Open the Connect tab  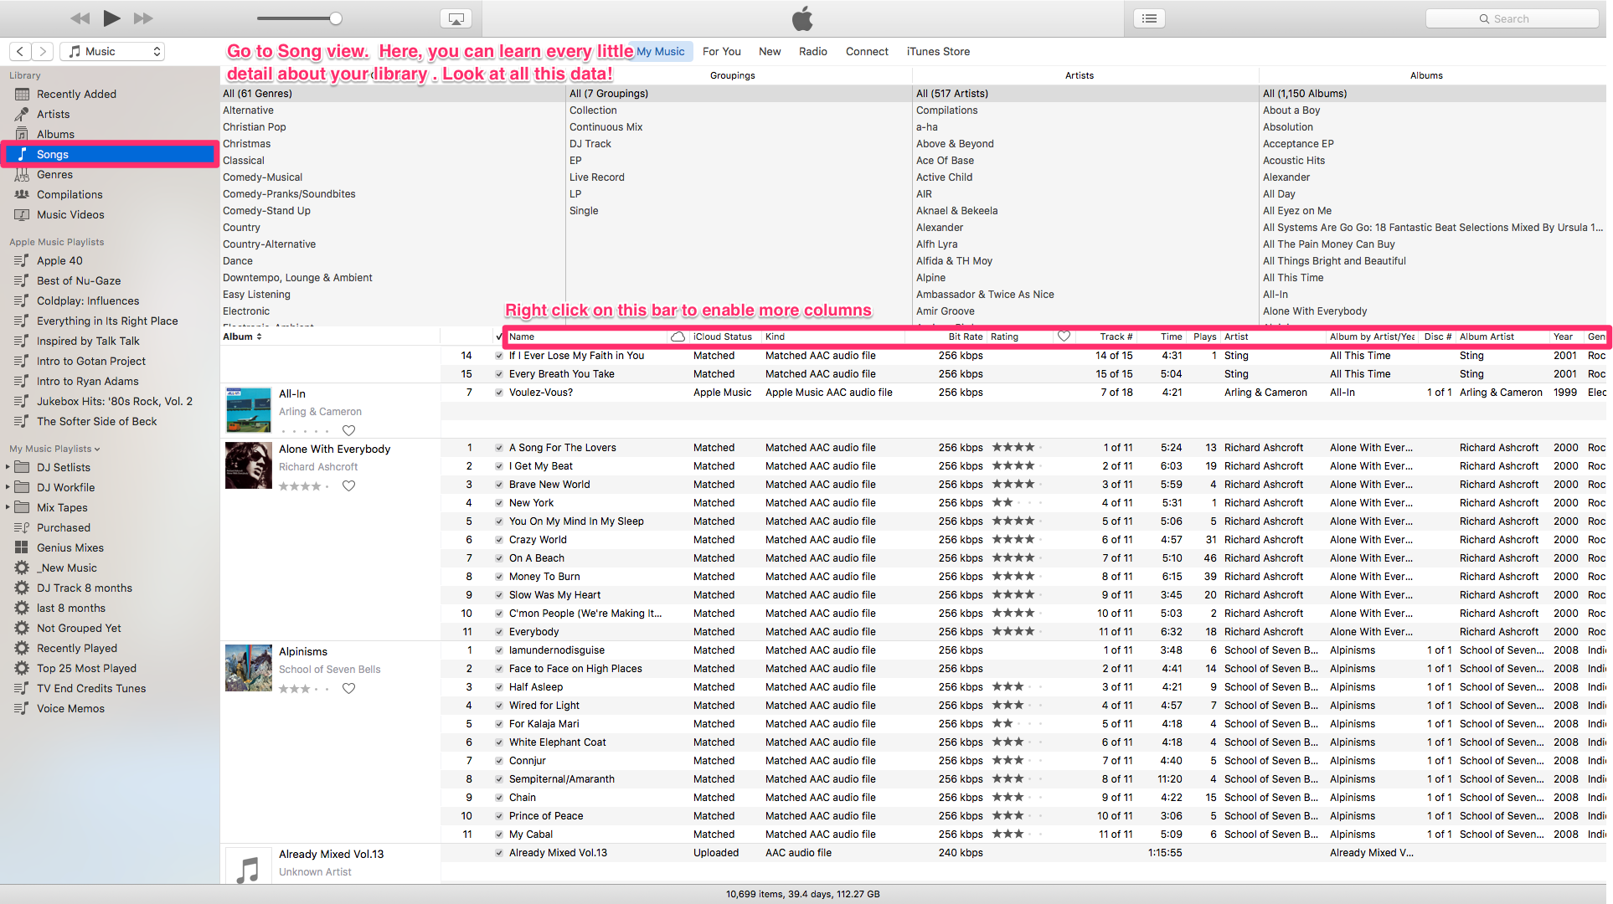(x=867, y=52)
